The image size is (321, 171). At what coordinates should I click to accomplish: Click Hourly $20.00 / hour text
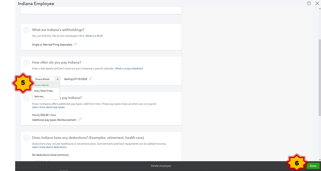(44, 115)
